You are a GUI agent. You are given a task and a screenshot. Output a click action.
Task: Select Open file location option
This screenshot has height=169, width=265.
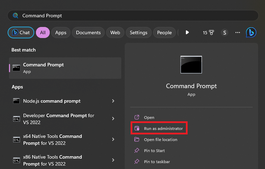point(160,140)
